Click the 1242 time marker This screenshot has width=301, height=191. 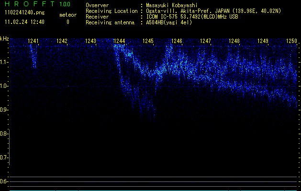click(62, 41)
